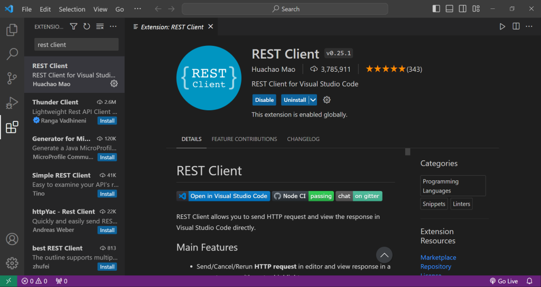Open the Manage gear in activity bar
Screen dimensions: 541x287
(x=12, y=263)
